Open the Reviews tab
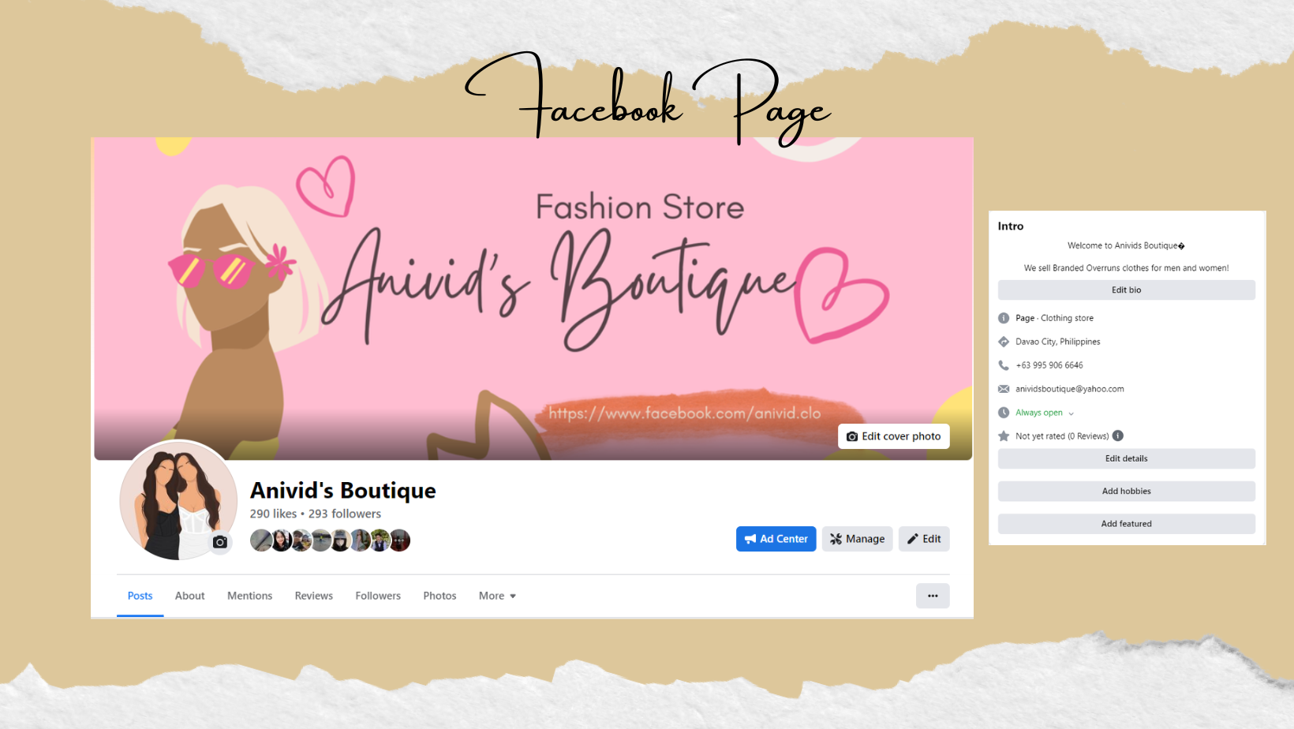This screenshot has height=729, width=1294. (314, 596)
